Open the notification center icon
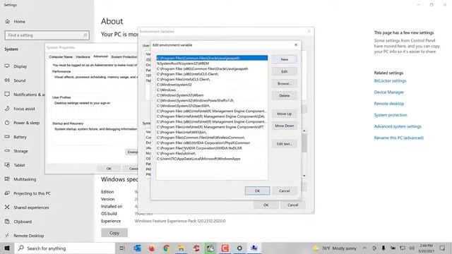Image resolution: width=452 pixels, height=254 pixels. [x=442, y=248]
